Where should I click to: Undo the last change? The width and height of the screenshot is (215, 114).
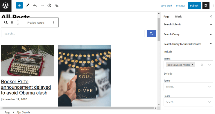35,6
